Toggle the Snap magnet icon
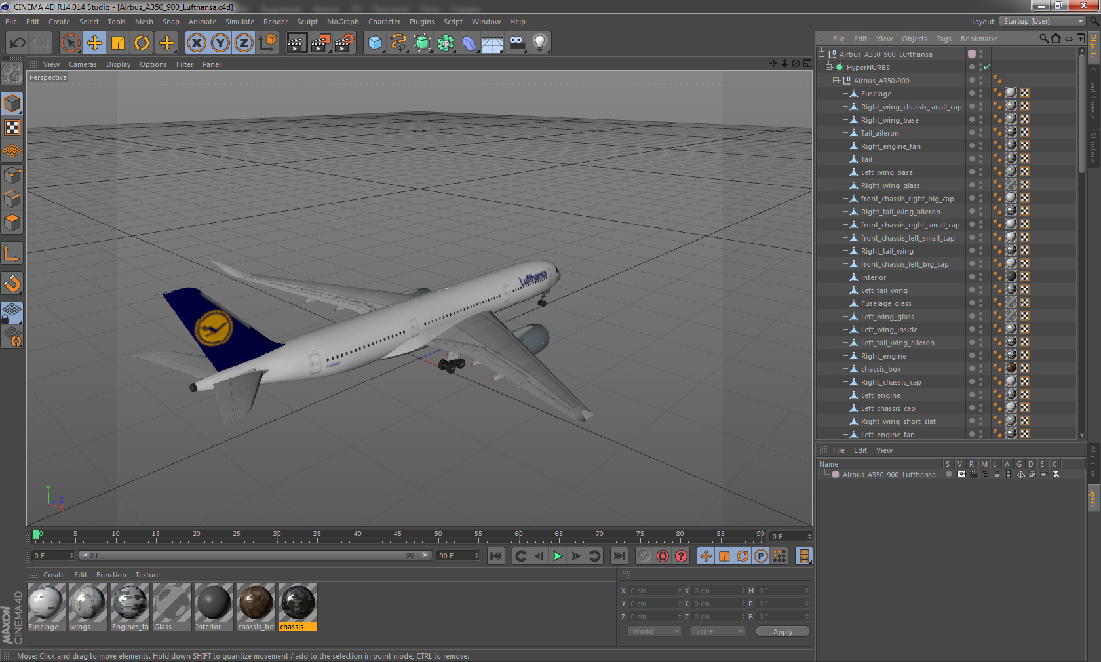The height and width of the screenshot is (662, 1101). click(12, 283)
